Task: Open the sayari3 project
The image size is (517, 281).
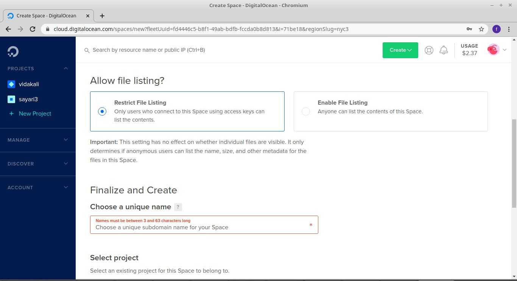Action: tap(28, 99)
